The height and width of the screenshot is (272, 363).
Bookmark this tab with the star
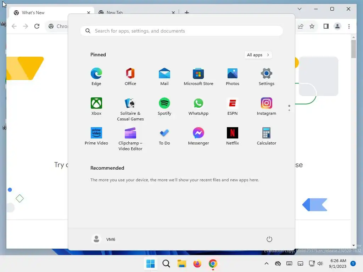(x=312, y=26)
